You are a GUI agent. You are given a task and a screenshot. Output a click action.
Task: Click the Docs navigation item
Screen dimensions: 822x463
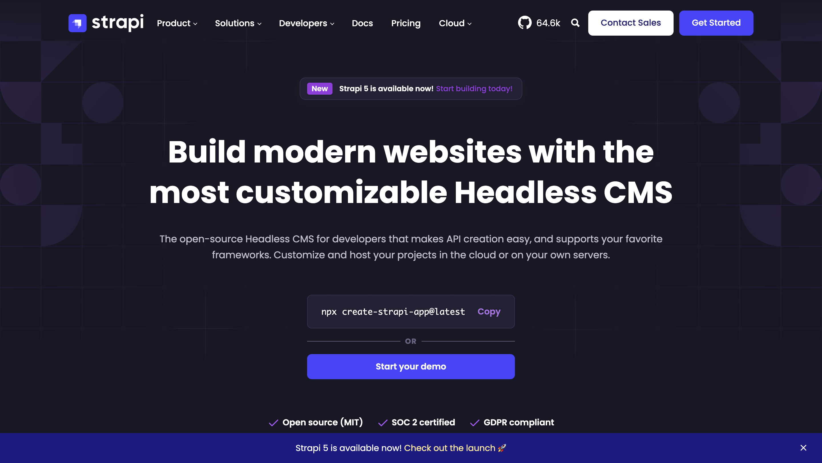362,23
